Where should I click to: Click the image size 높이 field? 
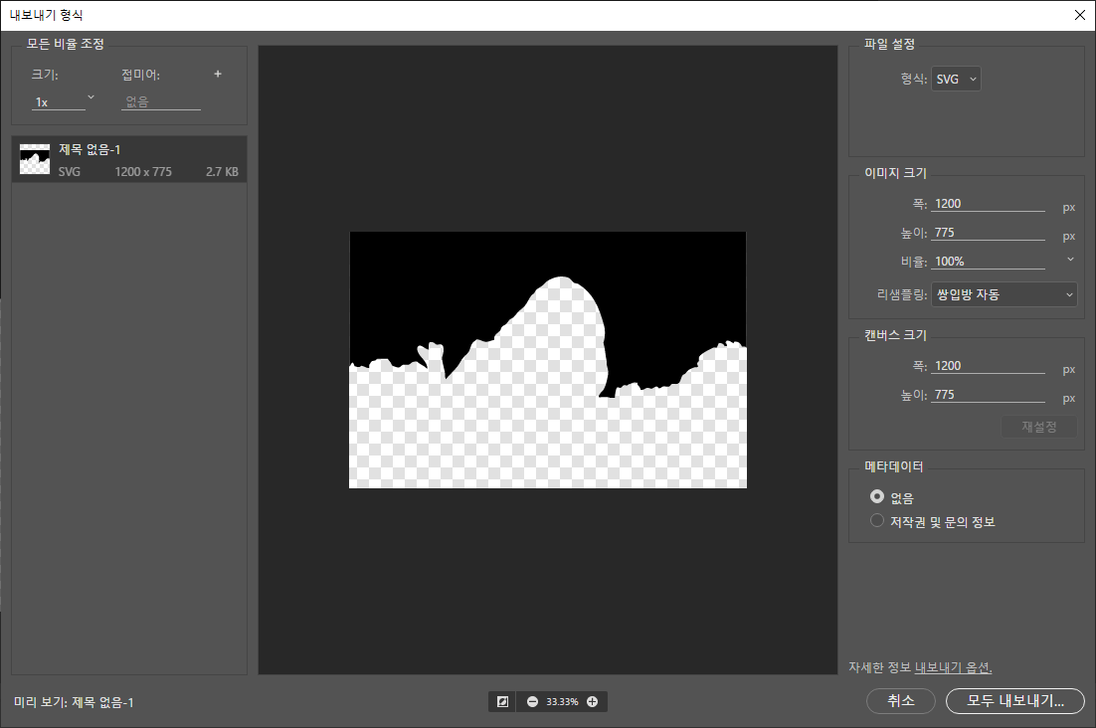point(988,233)
